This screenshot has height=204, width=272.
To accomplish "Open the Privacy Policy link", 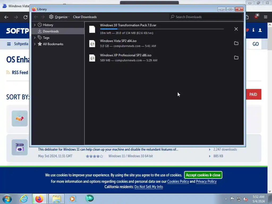I will pos(206,181).
